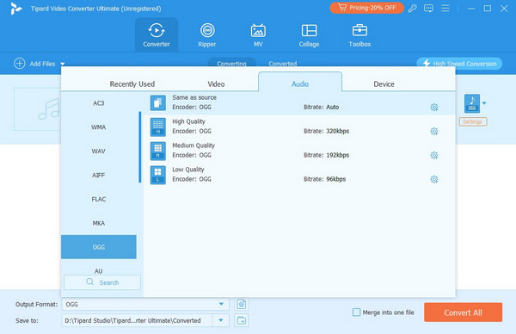Open the Ripper module
Screen dimensions: 516x334
pos(207,35)
